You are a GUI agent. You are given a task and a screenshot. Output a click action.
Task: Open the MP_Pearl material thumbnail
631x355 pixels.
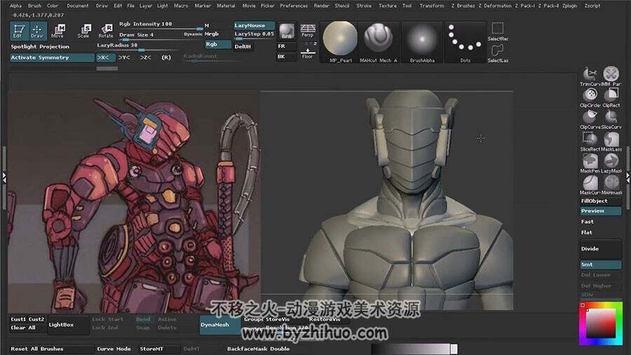coord(341,42)
